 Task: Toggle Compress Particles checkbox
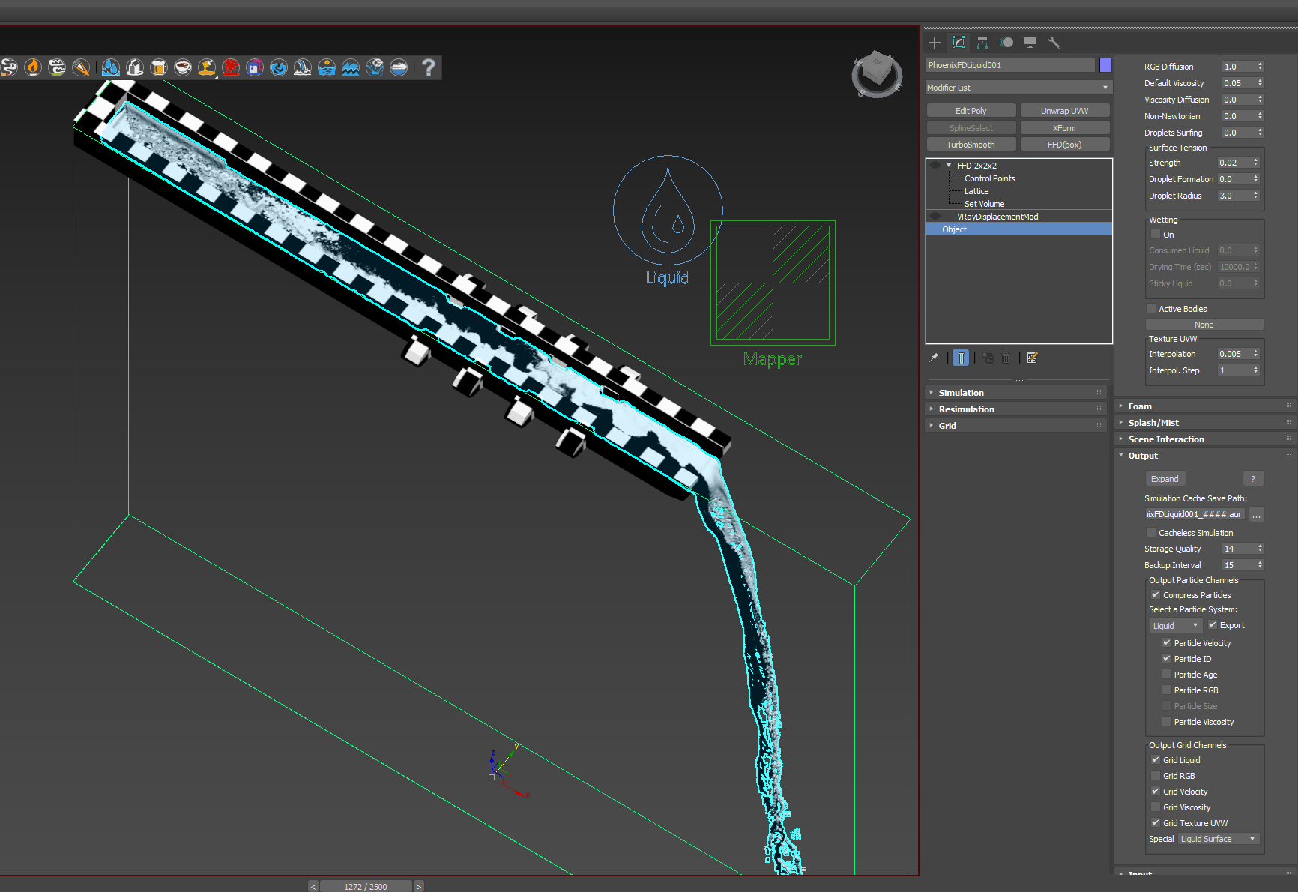(x=1156, y=595)
